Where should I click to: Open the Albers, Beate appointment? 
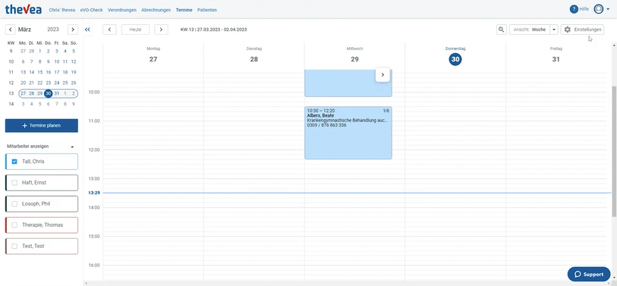(348, 133)
